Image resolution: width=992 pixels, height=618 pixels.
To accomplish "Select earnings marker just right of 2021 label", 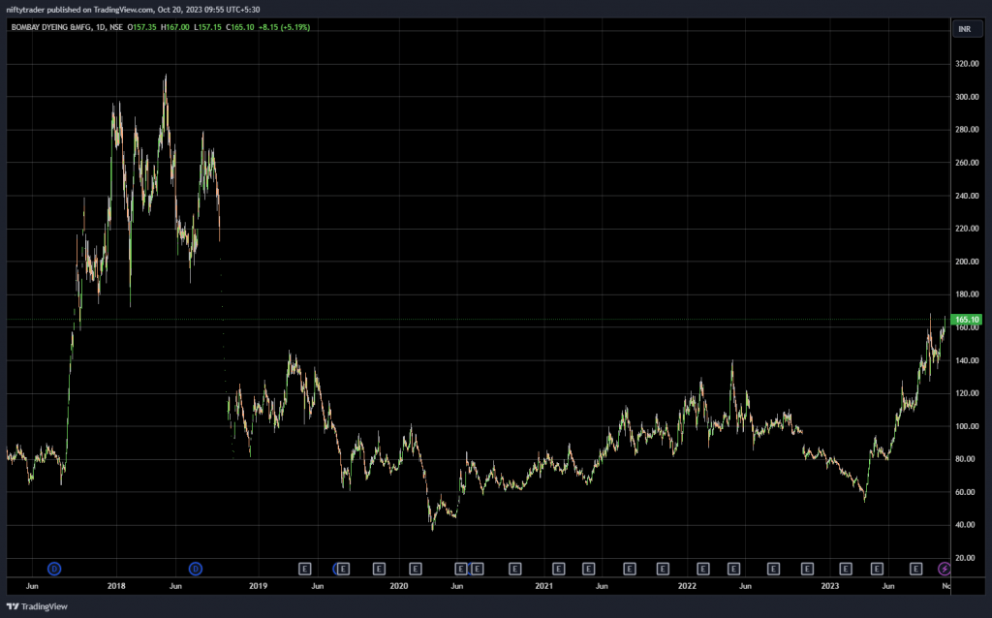I will [558, 569].
